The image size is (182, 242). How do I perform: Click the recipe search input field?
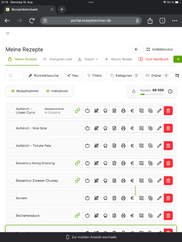(15, 75)
